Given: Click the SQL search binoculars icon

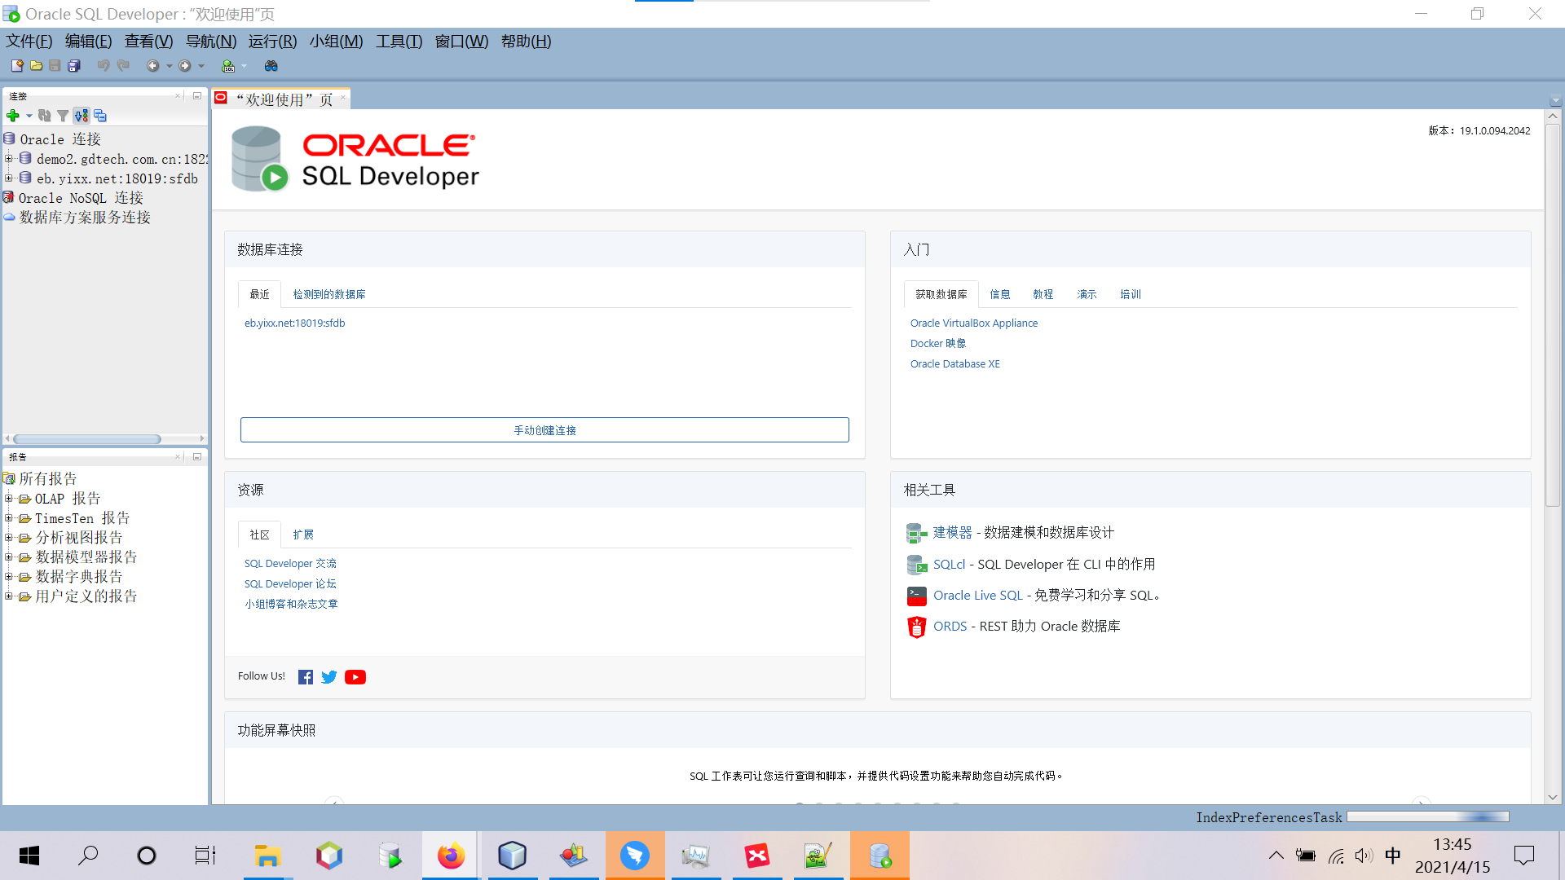Looking at the screenshot, I should [x=271, y=66].
